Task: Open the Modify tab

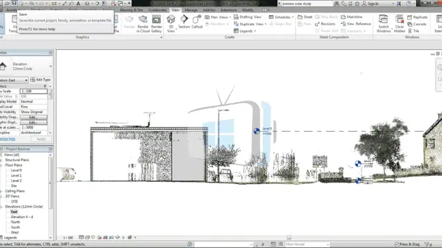Action: pyautogui.click(x=248, y=10)
